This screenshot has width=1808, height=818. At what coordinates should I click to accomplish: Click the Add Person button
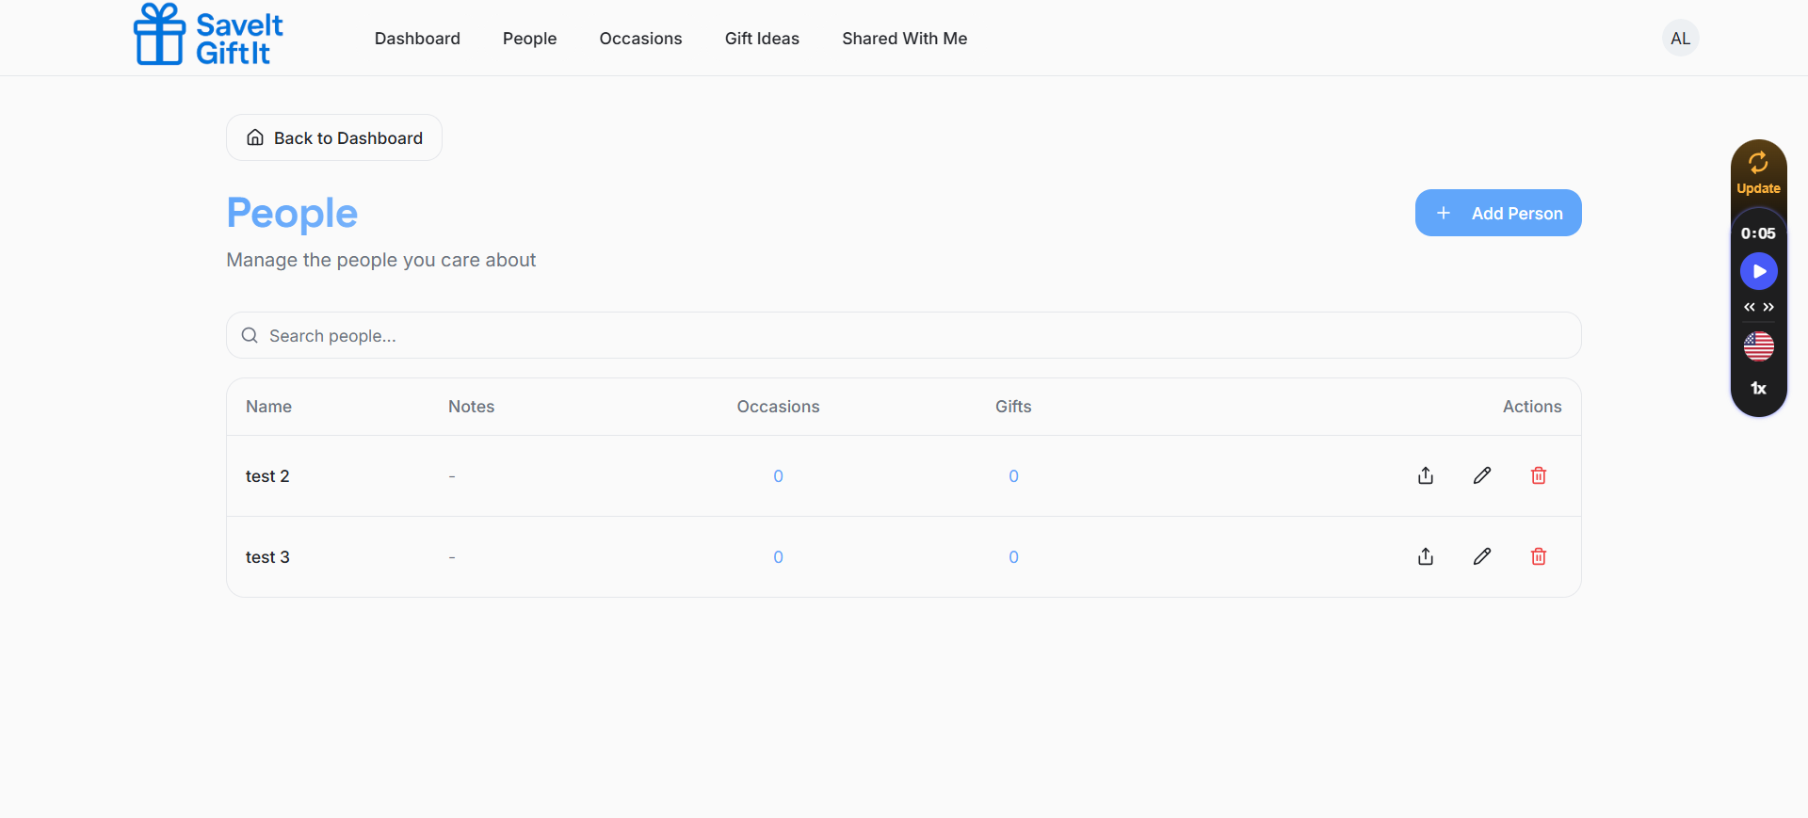pyautogui.click(x=1498, y=213)
